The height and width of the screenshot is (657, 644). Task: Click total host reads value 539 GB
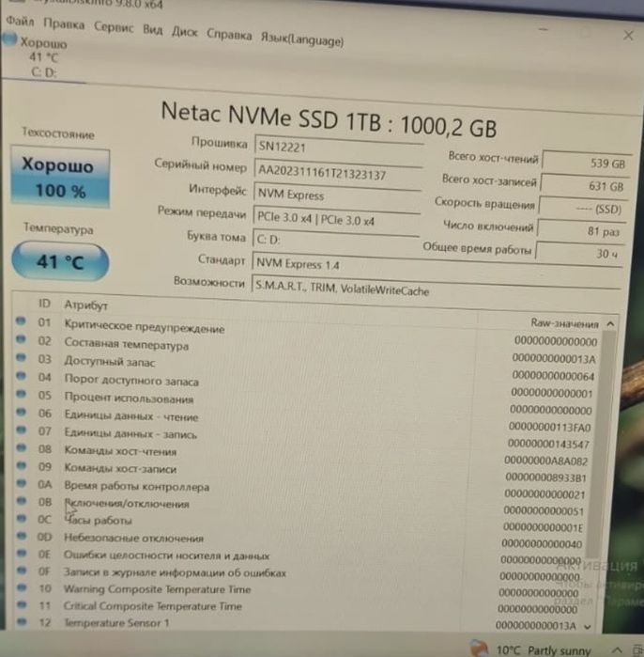pyautogui.click(x=586, y=163)
